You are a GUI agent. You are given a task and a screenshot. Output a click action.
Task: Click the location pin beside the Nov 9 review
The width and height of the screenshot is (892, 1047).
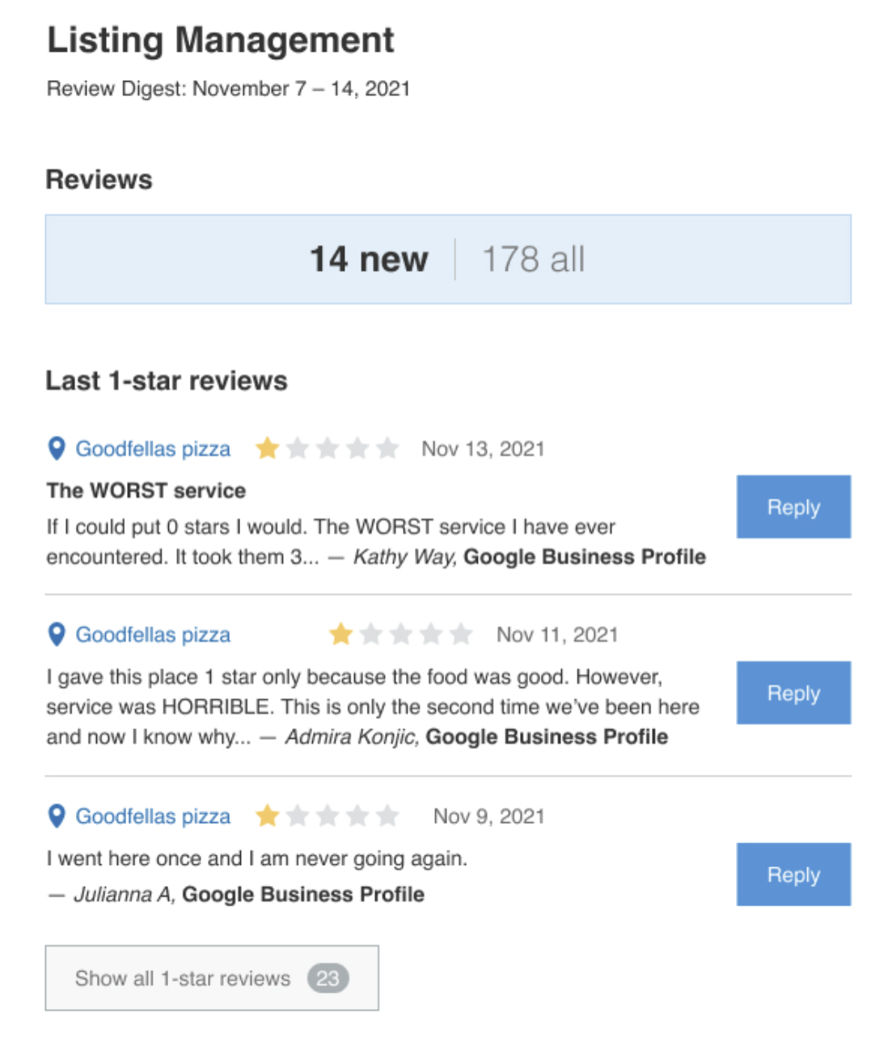pos(56,816)
